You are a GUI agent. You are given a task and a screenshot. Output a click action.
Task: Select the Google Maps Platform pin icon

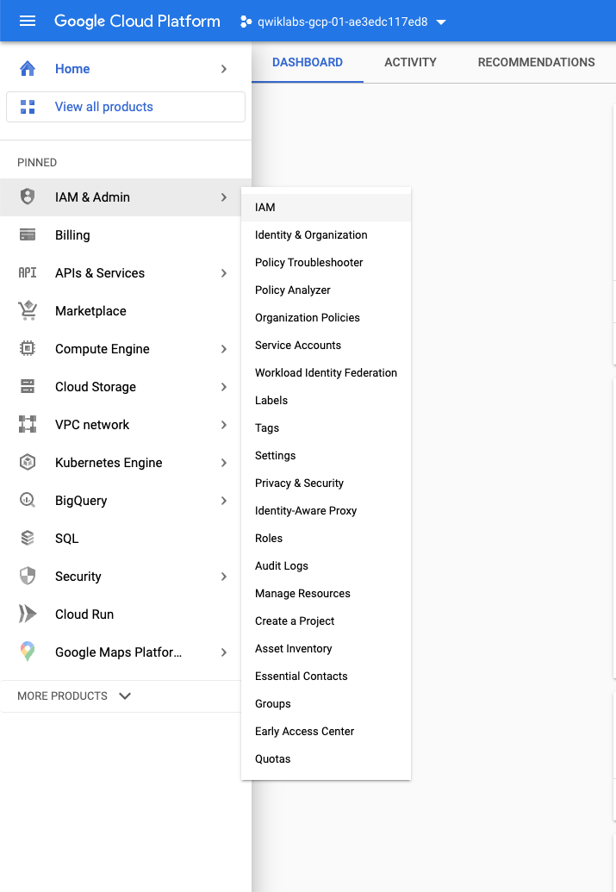pyautogui.click(x=27, y=652)
